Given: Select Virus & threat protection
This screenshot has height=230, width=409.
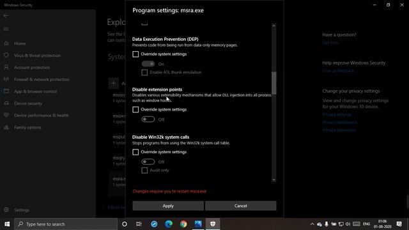Looking at the screenshot, I should click(x=37, y=56).
